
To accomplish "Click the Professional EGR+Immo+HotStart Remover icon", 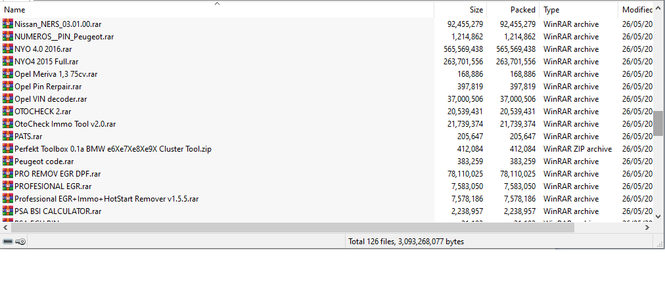I will (8, 199).
